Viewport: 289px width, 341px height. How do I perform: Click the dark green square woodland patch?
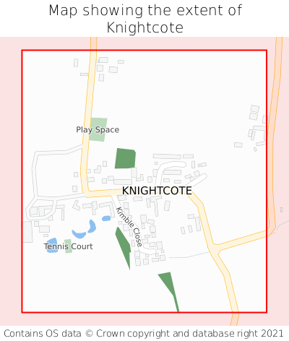point(125,158)
